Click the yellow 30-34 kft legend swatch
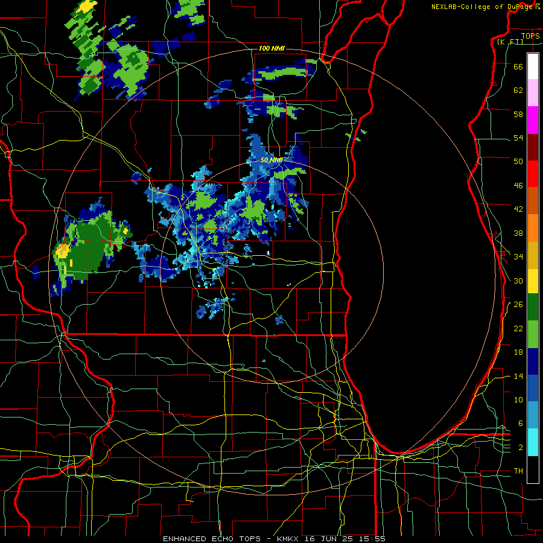Viewport: 543px width, 543px height. pos(533,281)
